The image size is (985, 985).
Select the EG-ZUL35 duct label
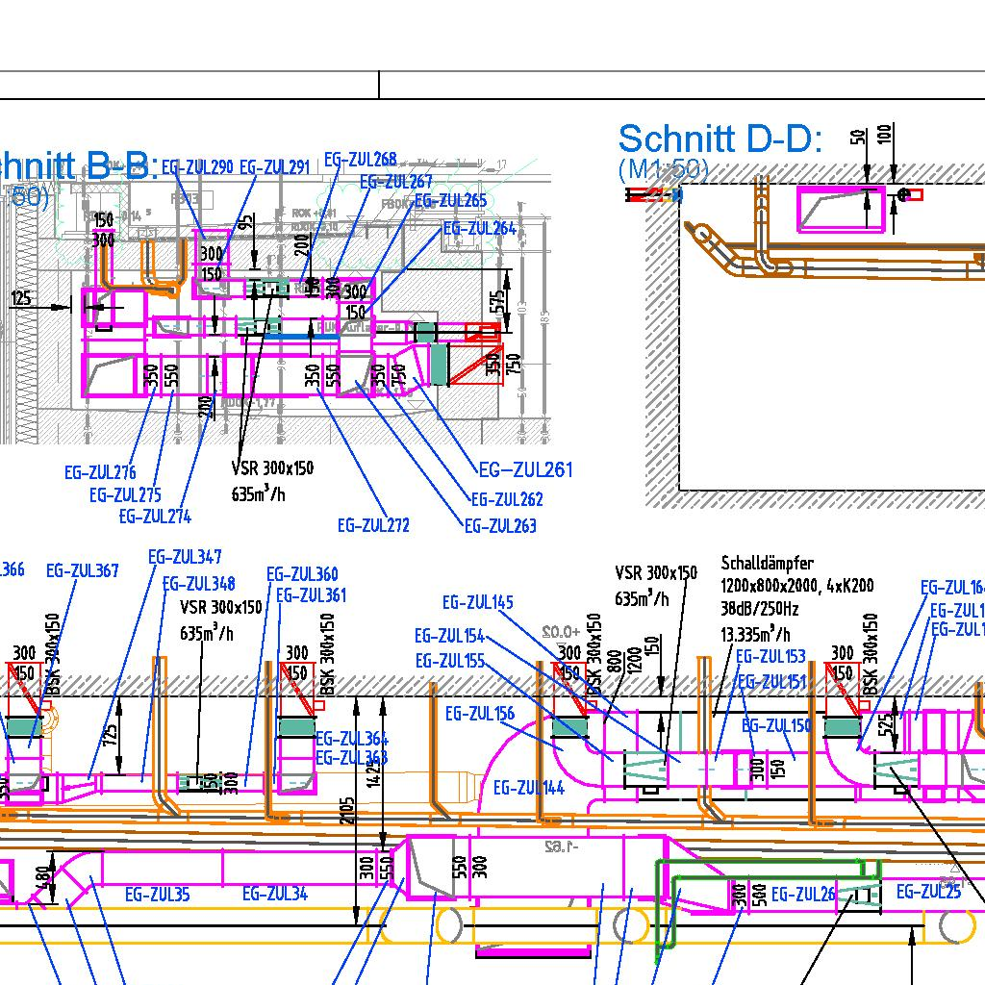point(157,895)
